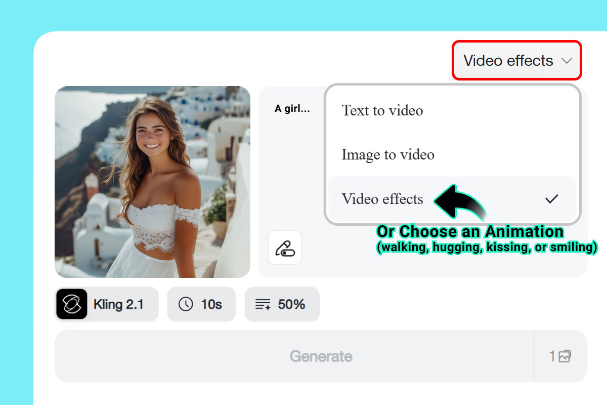This screenshot has width=607, height=405.
Task: Select the Text to video option
Action: pos(382,110)
